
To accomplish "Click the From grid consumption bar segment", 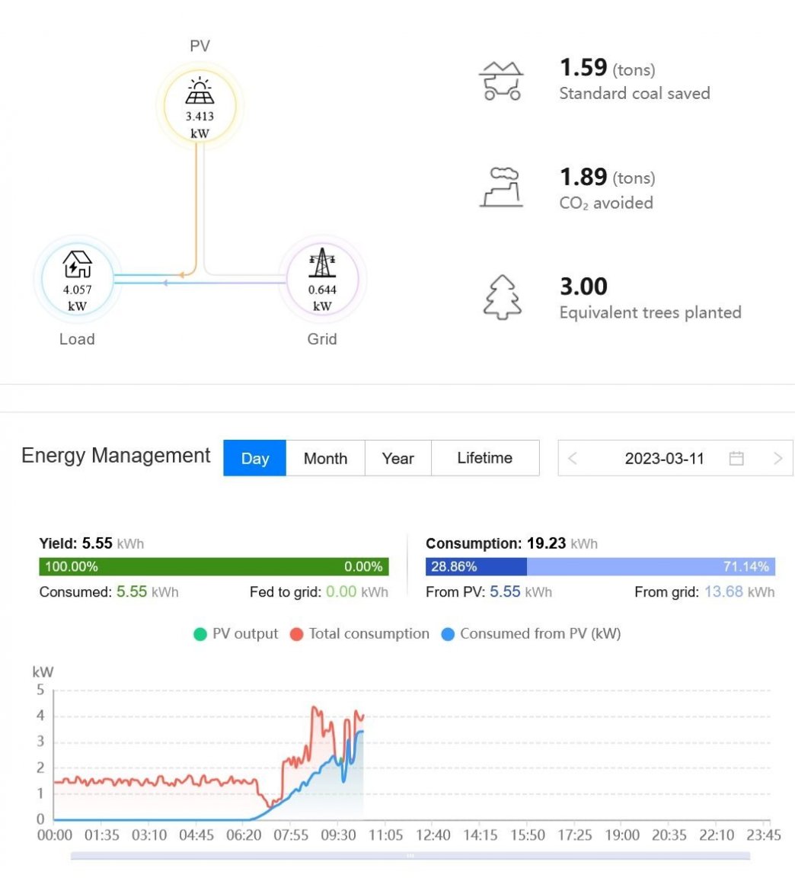I will coord(651,566).
